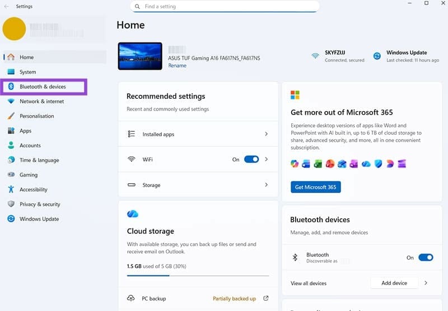448x311 pixels.
Task: Click the Privacy & security shield icon
Action: click(x=11, y=204)
